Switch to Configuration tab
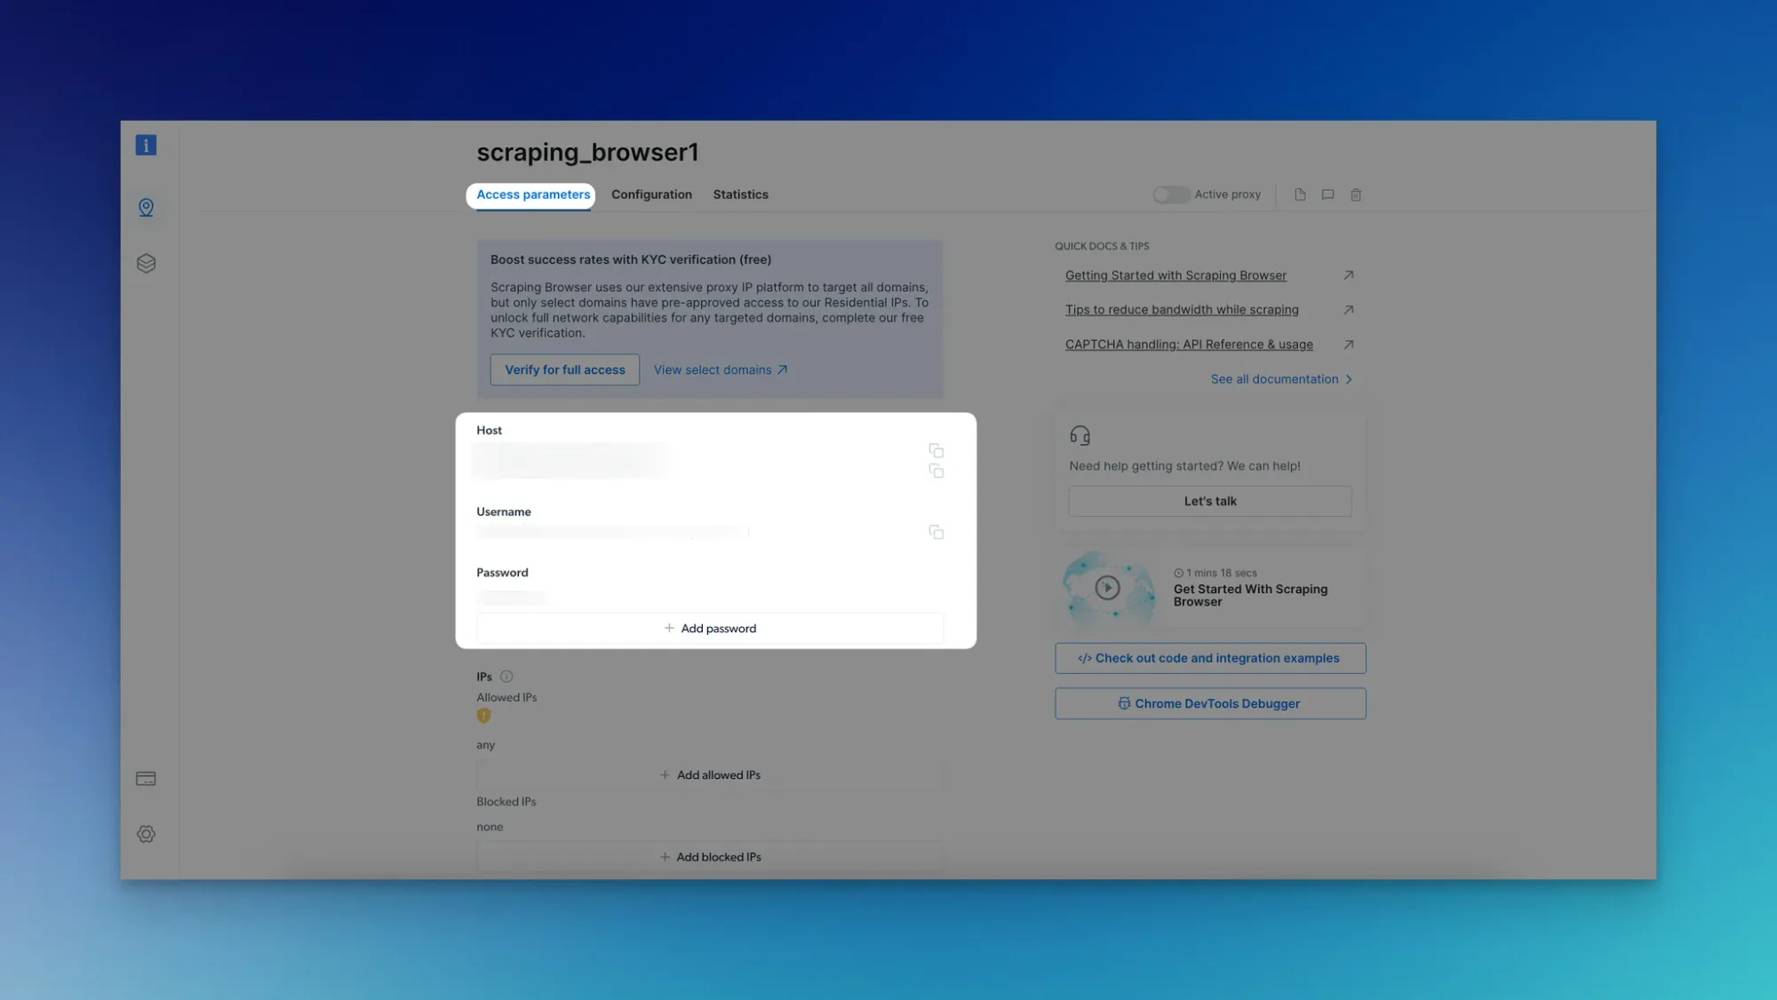This screenshot has width=1777, height=1000. click(652, 195)
